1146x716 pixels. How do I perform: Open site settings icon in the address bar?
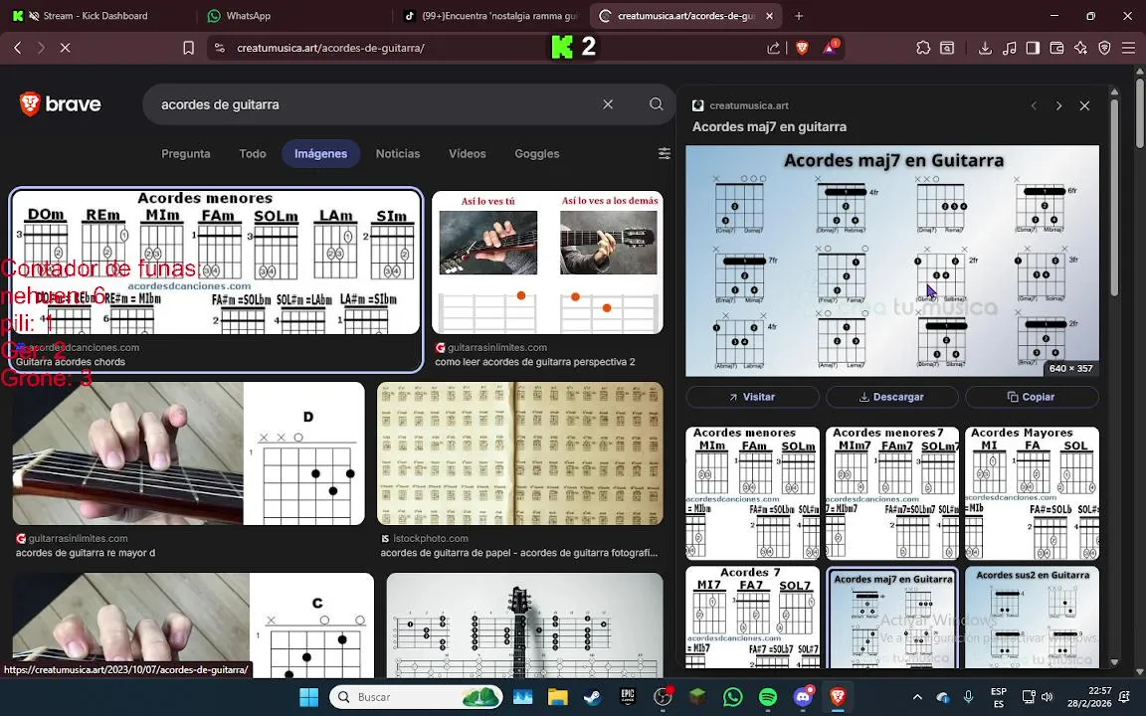[x=219, y=48]
